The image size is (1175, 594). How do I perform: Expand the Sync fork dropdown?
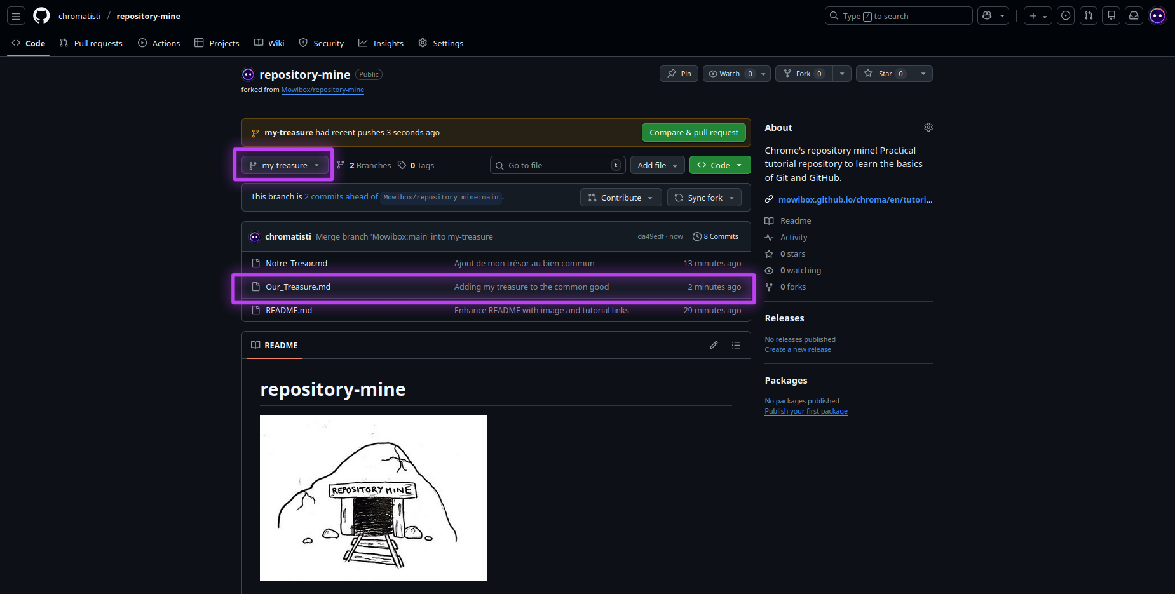[704, 198]
